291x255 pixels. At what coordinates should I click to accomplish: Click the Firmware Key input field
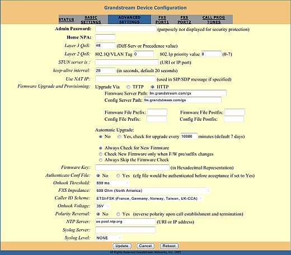click(132, 167)
